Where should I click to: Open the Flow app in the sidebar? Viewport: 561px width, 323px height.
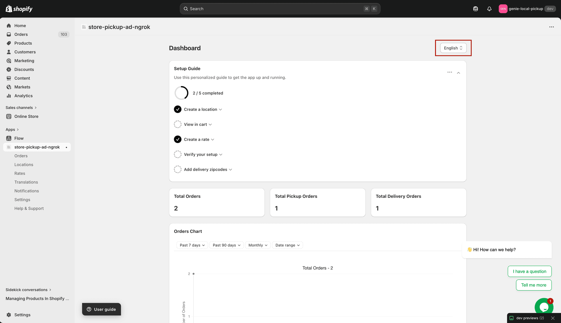(x=19, y=138)
